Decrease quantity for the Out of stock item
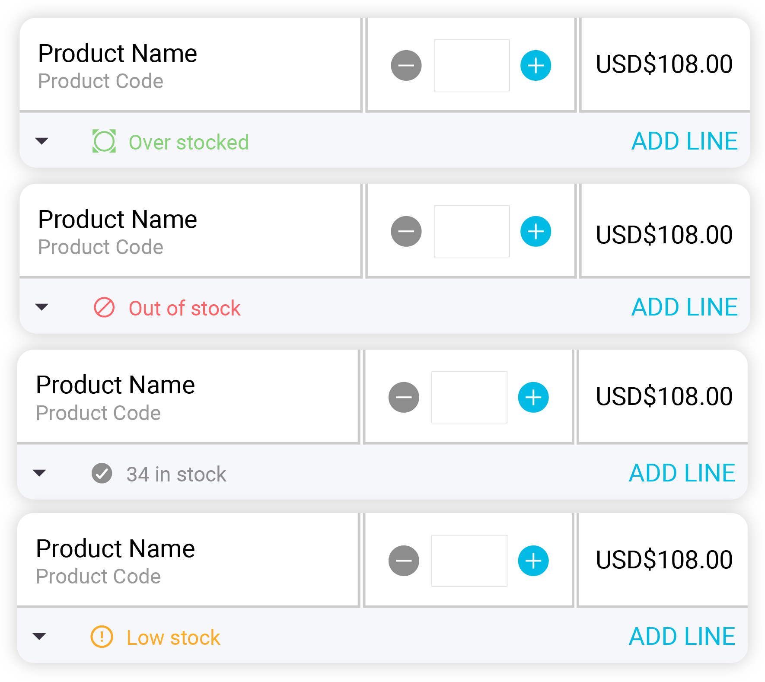765x682 pixels. 405,231
